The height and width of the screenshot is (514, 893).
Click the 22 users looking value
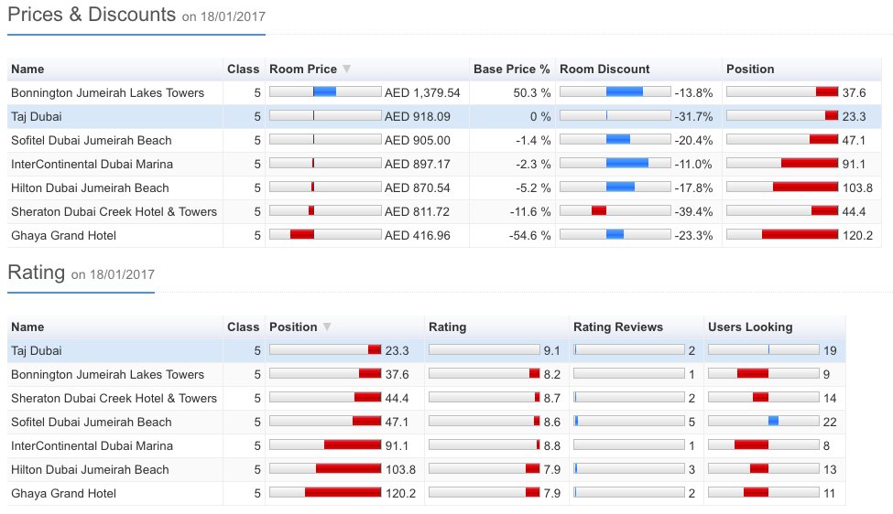pos(830,423)
